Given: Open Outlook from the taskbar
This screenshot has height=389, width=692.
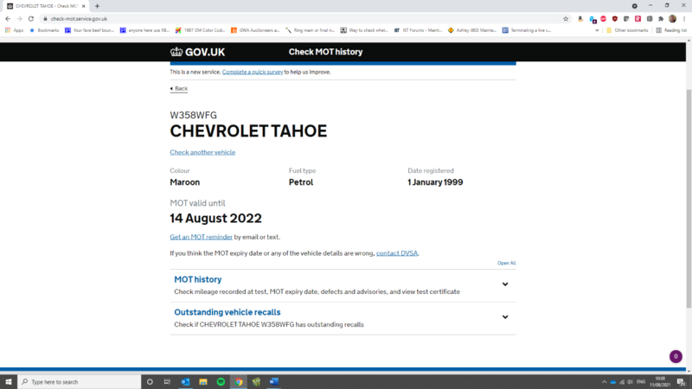Looking at the screenshot, I should [185, 382].
